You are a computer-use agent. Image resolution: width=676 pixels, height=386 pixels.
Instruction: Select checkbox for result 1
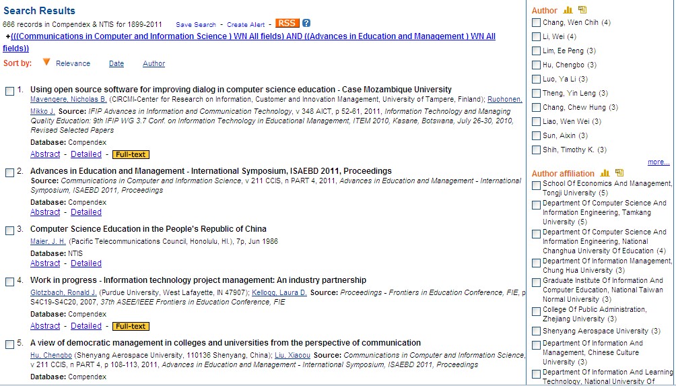coord(10,90)
